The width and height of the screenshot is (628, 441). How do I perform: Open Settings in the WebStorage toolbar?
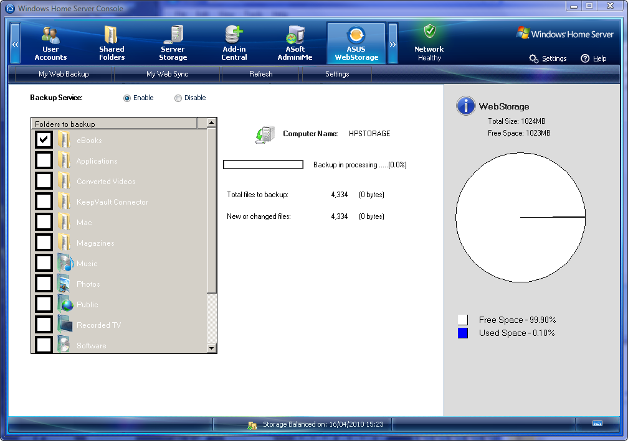tap(337, 74)
